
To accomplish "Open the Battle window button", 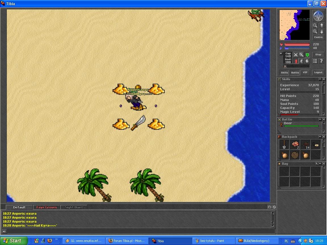I will (x=295, y=73).
